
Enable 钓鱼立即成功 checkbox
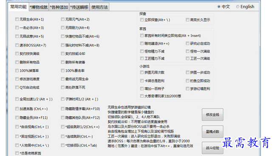point(187,81)
